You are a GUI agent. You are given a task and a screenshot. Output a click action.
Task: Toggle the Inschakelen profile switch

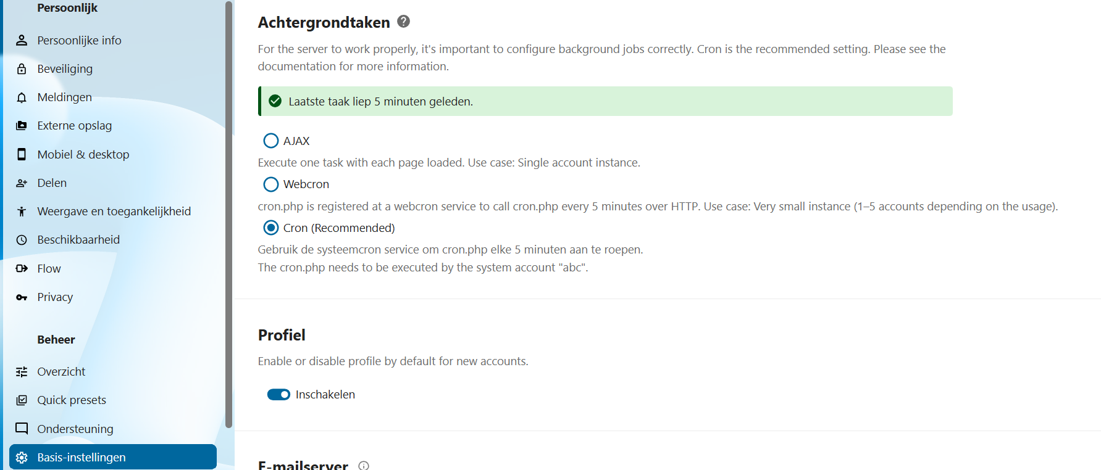pyautogui.click(x=278, y=395)
